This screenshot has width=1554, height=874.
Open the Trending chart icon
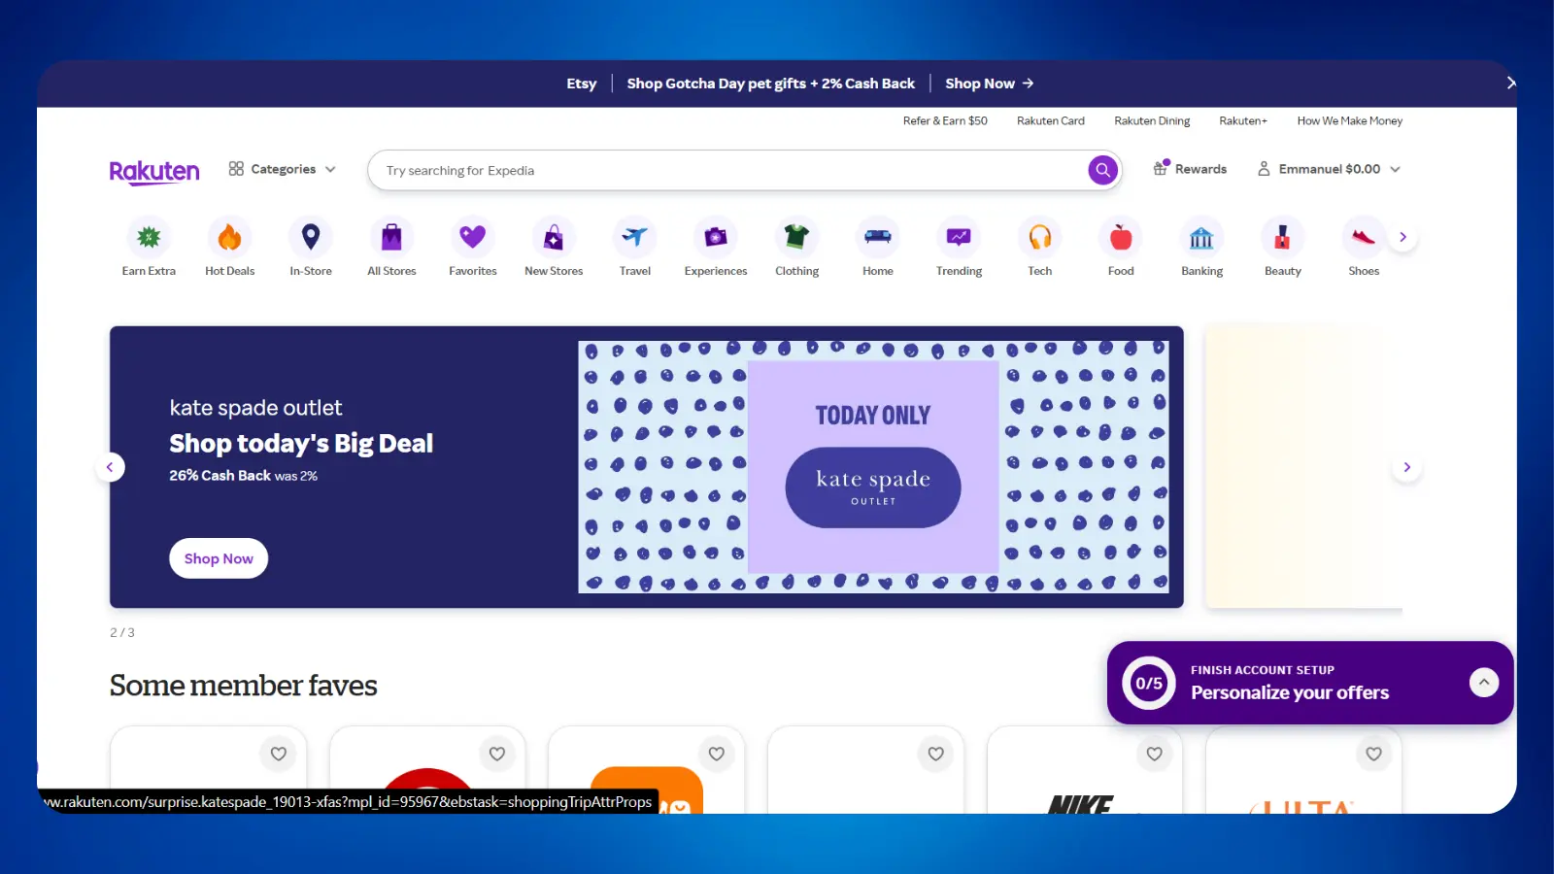pyautogui.click(x=959, y=237)
